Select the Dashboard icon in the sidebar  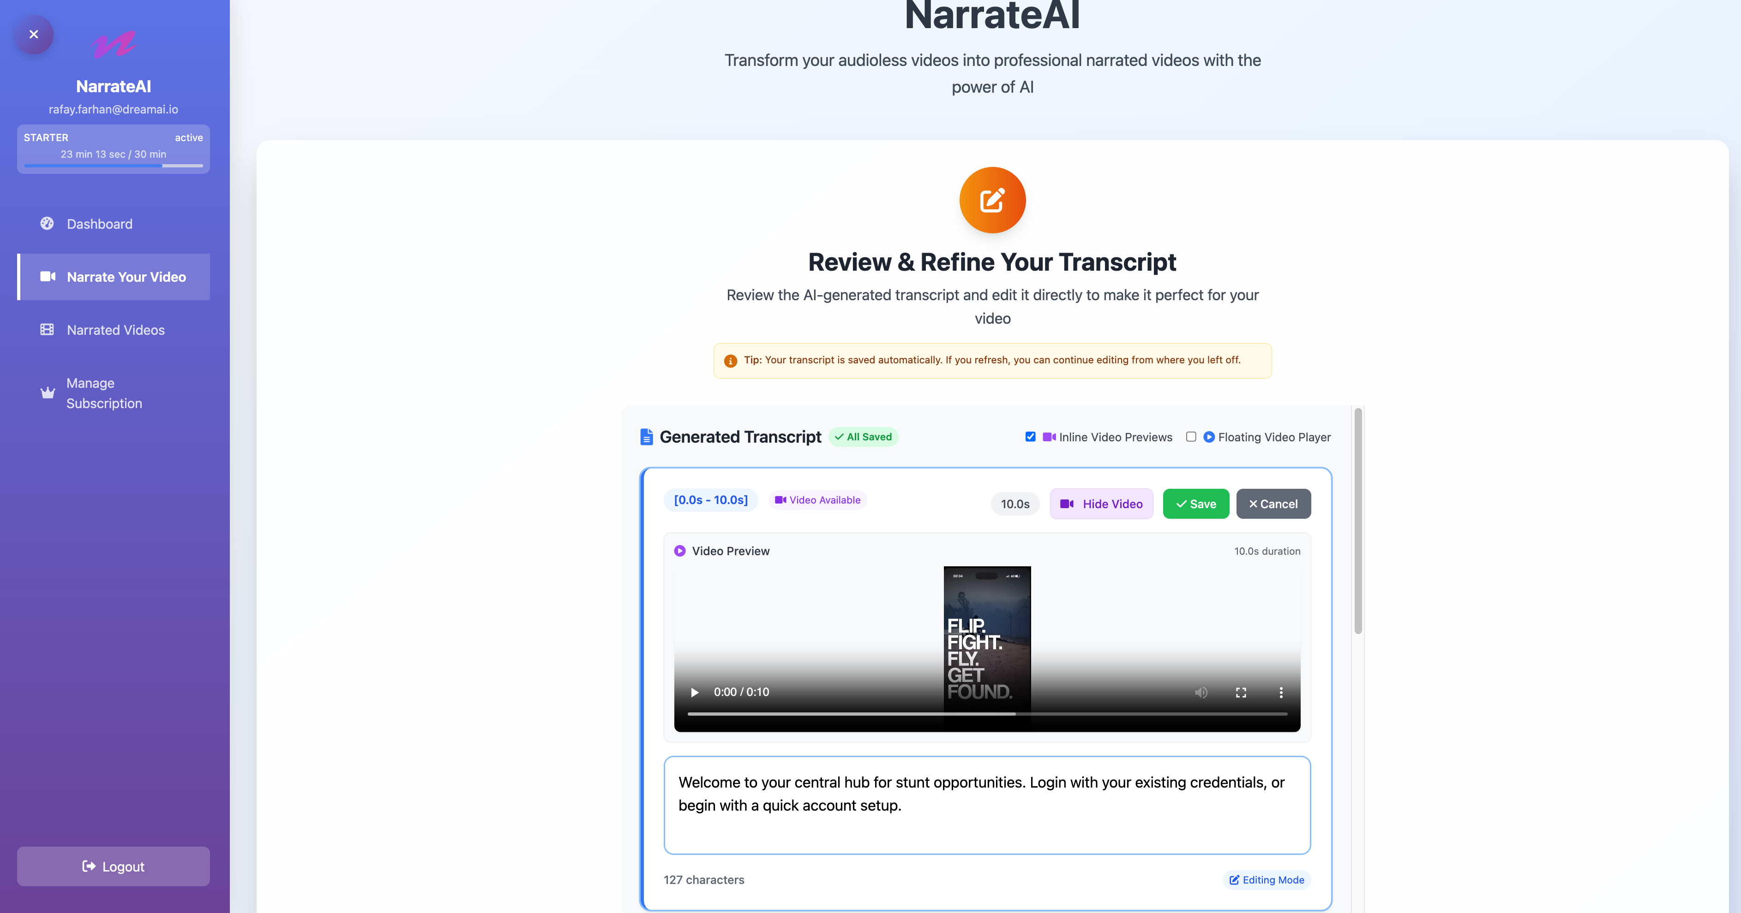click(x=47, y=224)
